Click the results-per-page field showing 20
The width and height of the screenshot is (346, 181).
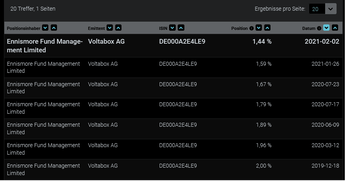317,9
